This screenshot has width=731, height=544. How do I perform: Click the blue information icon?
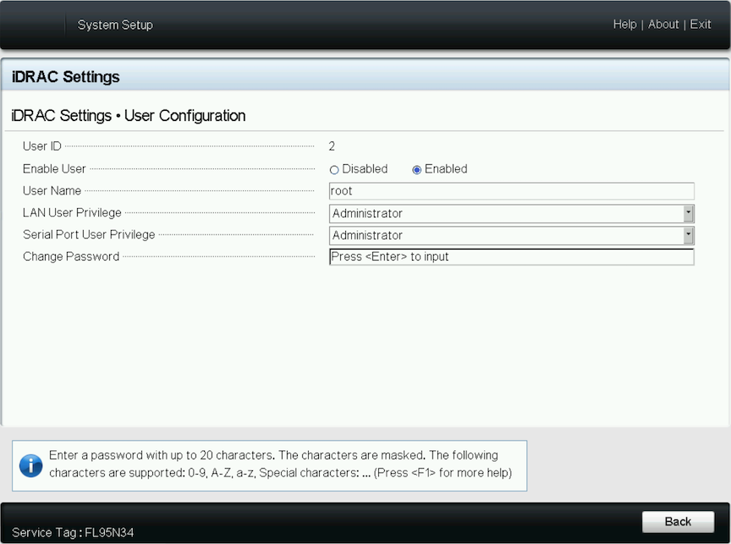(30, 465)
